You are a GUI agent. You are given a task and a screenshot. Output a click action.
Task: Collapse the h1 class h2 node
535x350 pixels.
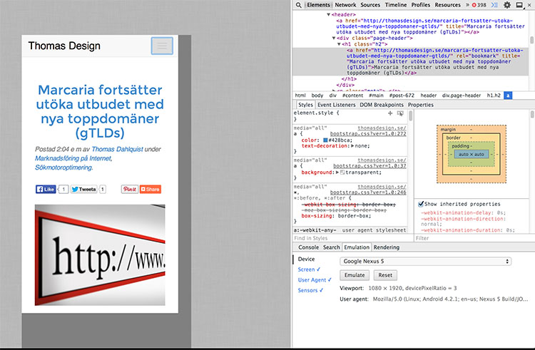(x=339, y=44)
